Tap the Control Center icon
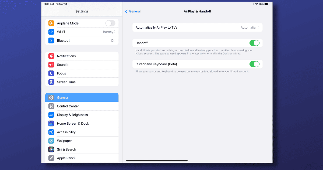The height and width of the screenshot is (170, 323). pos(51,106)
